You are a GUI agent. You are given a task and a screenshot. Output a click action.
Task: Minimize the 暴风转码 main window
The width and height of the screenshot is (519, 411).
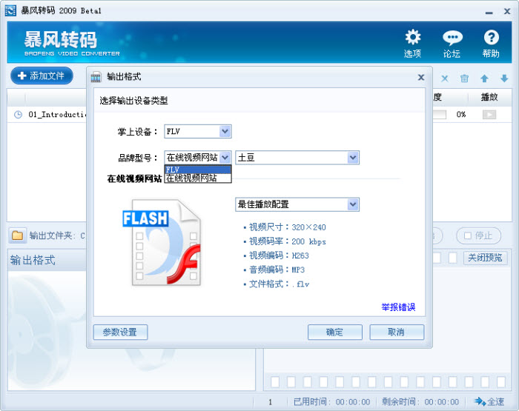[489, 13]
